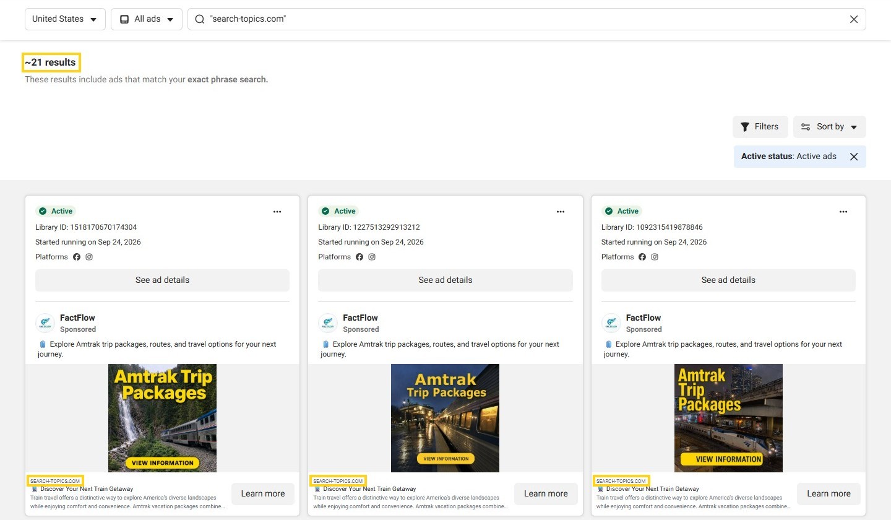Open waterfall Amtrak Trip Packages ad image

tap(162, 418)
